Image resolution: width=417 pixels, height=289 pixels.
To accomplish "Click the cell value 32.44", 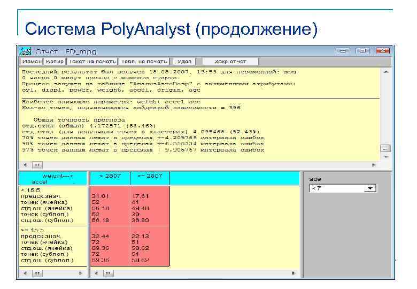I will click(x=100, y=237).
